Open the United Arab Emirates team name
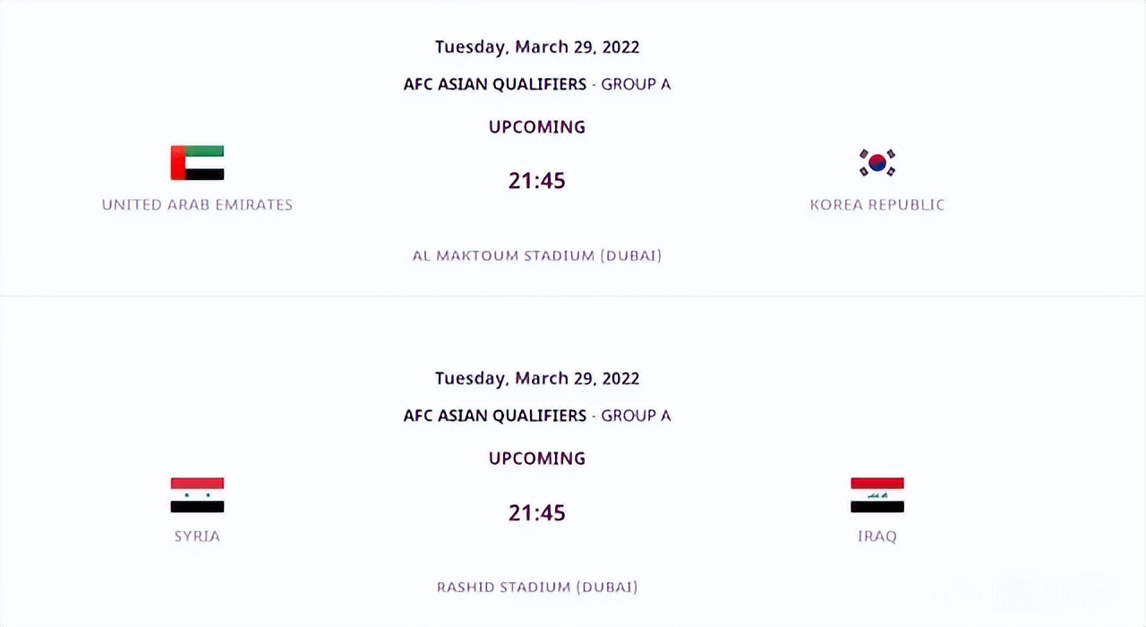The width and height of the screenshot is (1146, 627). click(x=197, y=204)
